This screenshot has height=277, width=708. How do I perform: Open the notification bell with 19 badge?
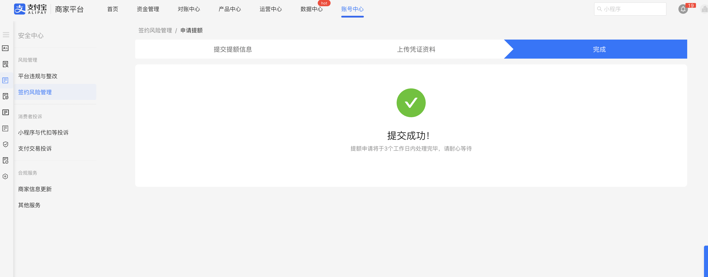click(683, 9)
